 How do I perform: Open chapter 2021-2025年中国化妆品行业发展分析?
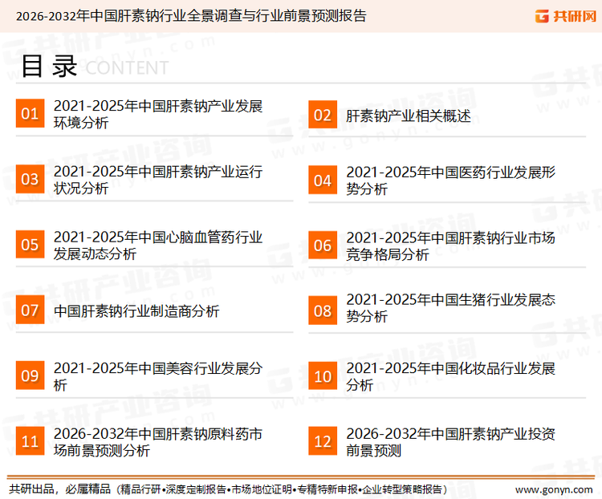pyautogui.click(x=450, y=376)
